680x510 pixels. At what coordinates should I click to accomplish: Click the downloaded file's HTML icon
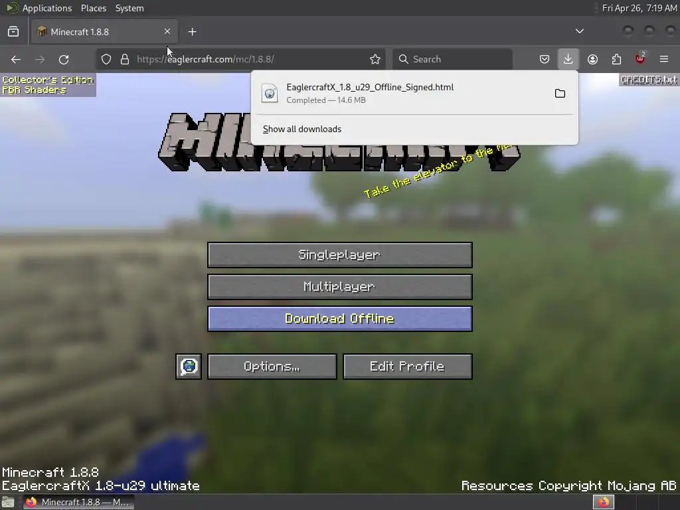click(x=270, y=93)
